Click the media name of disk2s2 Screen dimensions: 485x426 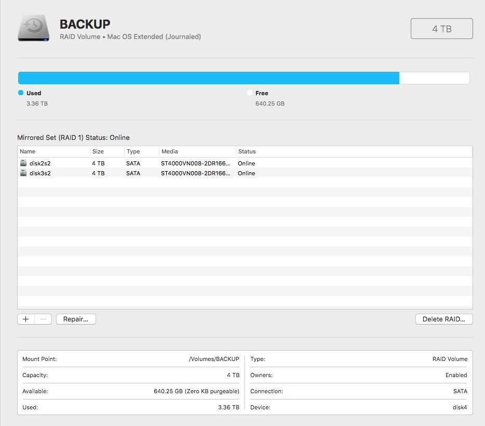[195, 163]
